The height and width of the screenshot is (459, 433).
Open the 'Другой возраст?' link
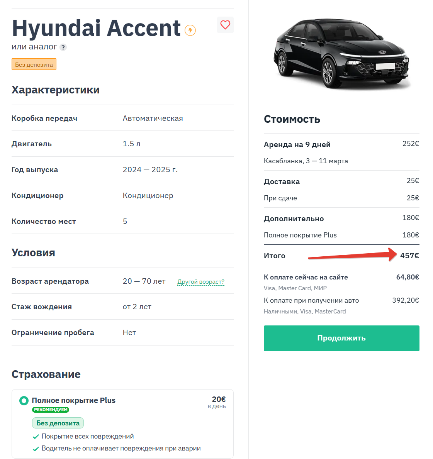pos(201,282)
